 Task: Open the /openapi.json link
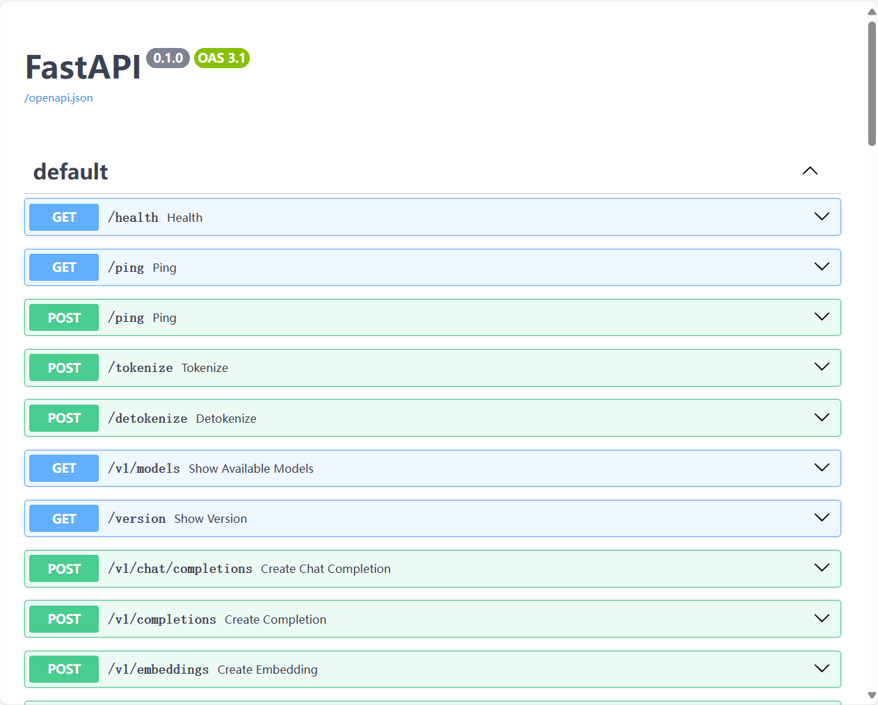[58, 98]
